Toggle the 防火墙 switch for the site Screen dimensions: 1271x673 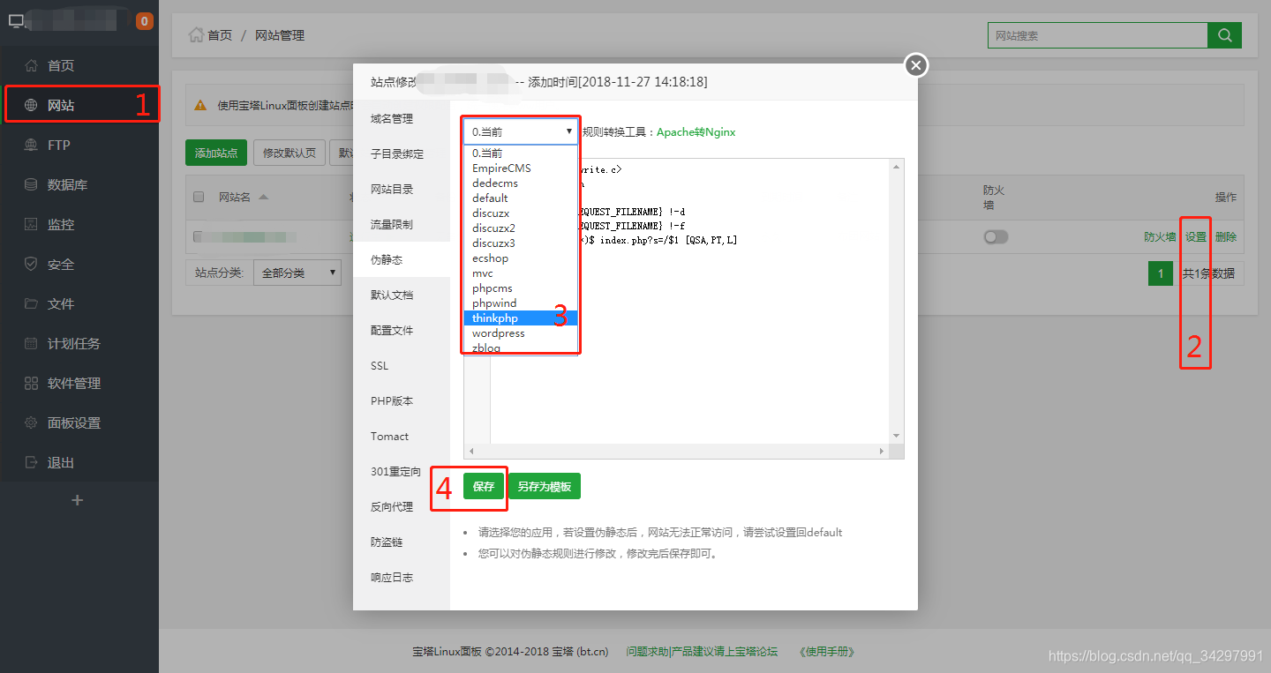(996, 236)
